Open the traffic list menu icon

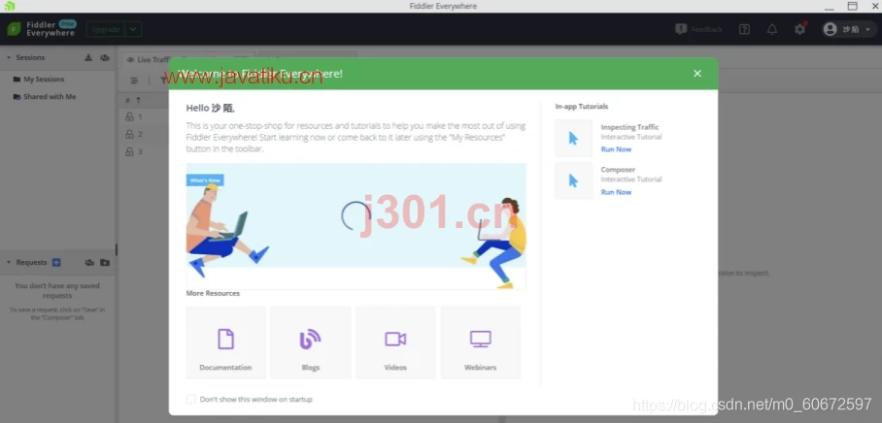pos(134,81)
